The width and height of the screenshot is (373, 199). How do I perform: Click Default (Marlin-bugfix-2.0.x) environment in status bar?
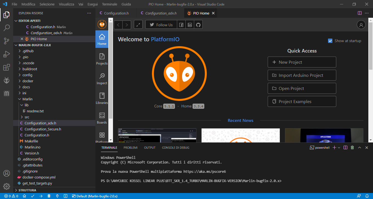[x=95, y=196]
